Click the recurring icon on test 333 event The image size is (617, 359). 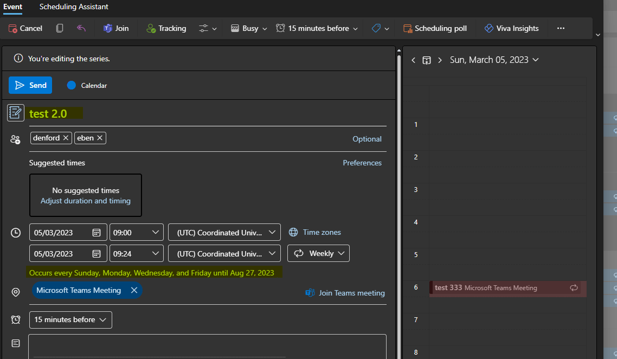click(574, 288)
